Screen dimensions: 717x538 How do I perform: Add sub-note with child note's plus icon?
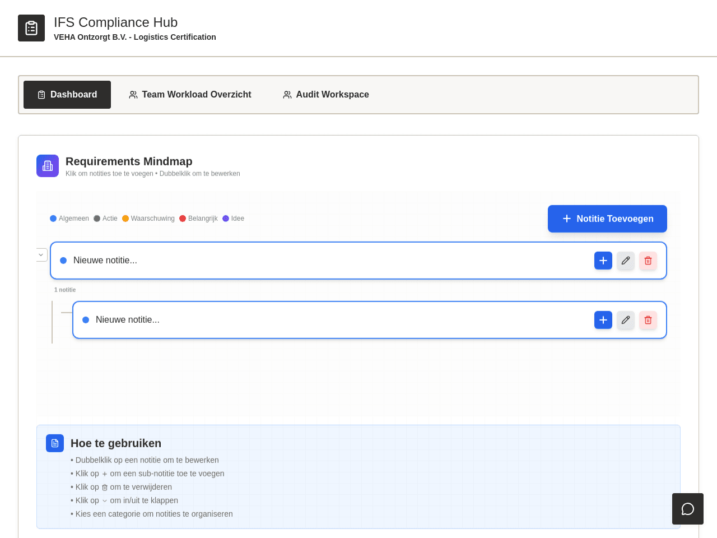(x=603, y=320)
